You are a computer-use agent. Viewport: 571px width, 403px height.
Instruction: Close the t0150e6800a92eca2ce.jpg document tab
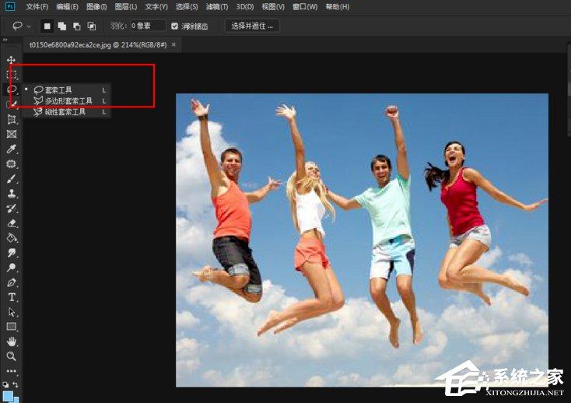pyautogui.click(x=173, y=44)
